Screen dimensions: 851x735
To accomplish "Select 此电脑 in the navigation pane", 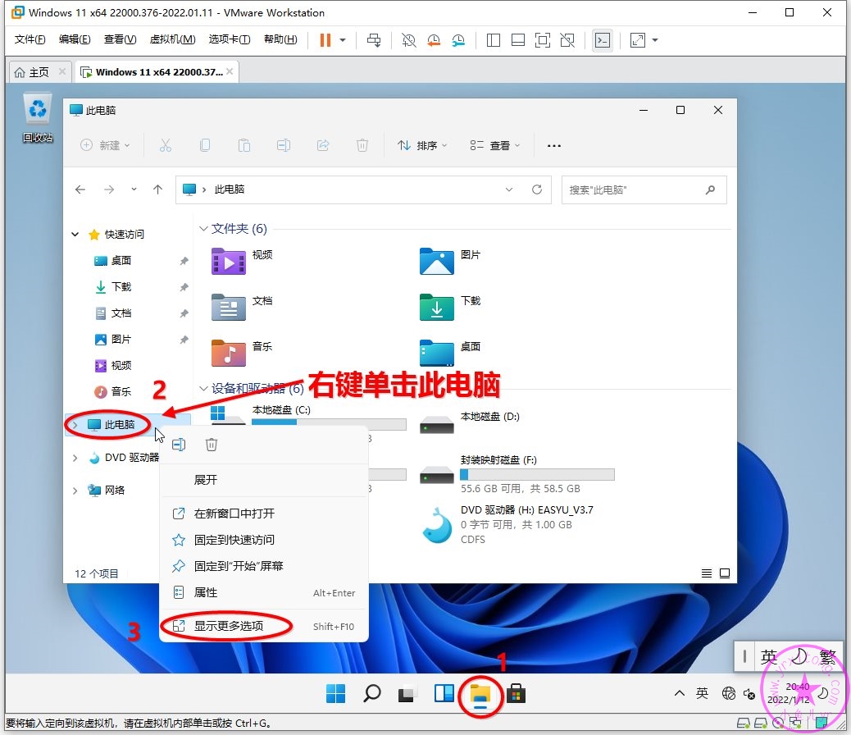I will [120, 425].
